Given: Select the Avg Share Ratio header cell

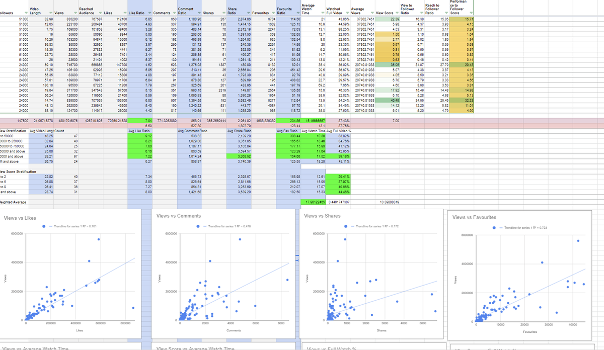Looking at the screenshot, I should pyautogui.click(x=239, y=131).
